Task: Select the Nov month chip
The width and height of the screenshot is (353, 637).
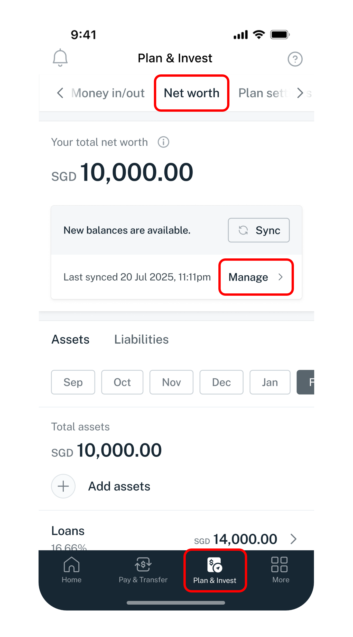Action: [x=171, y=382]
